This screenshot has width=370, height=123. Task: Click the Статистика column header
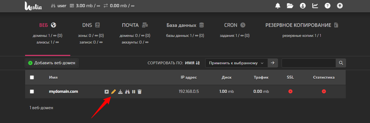tap(324, 78)
